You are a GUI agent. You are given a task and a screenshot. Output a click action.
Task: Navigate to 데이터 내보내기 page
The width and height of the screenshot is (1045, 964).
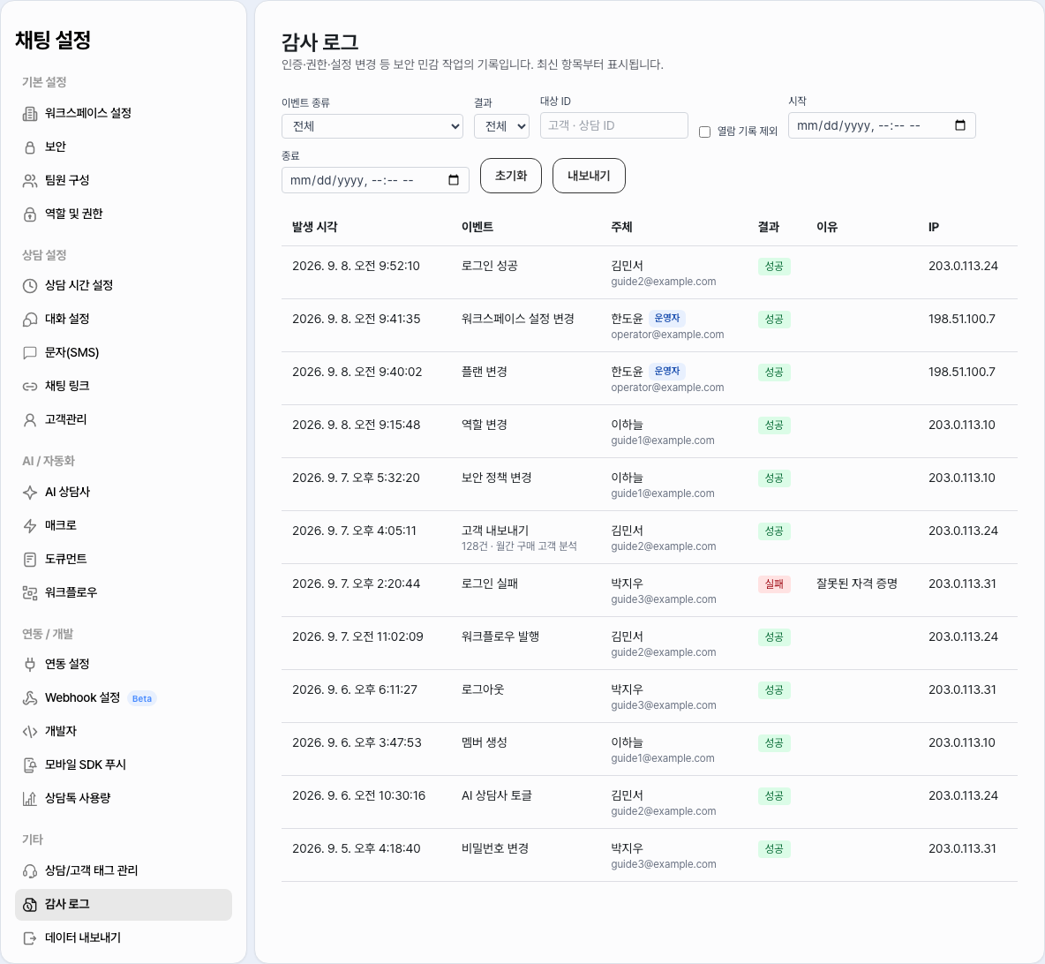click(124, 938)
